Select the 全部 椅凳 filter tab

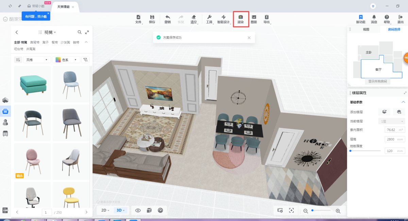point(20,42)
